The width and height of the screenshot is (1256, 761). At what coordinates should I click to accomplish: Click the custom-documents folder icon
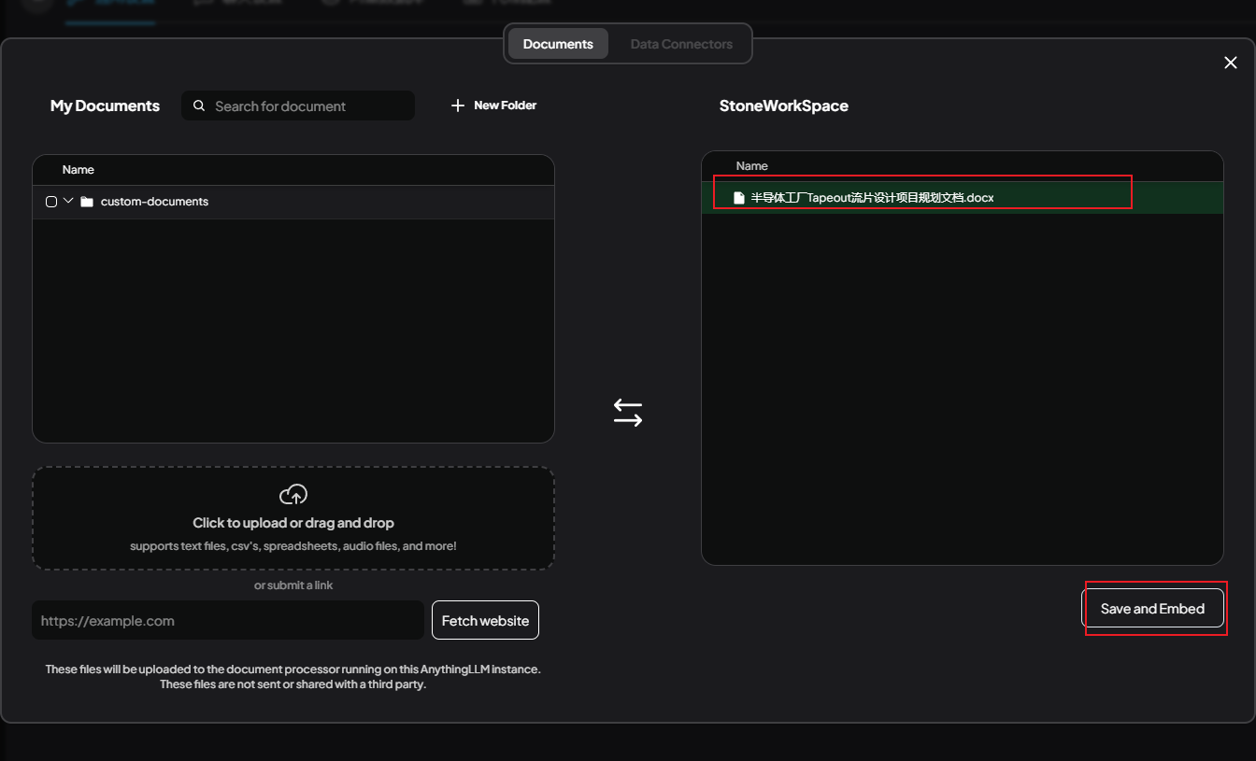(x=87, y=202)
